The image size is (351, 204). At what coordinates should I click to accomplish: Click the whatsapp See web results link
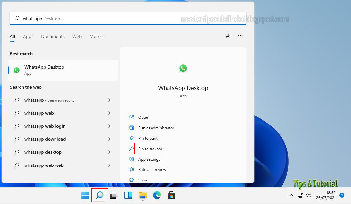tap(49, 100)
